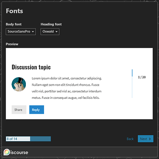159x159 pixels.
Task: Click the user avatar with top hat
Action: coord(19,84)
